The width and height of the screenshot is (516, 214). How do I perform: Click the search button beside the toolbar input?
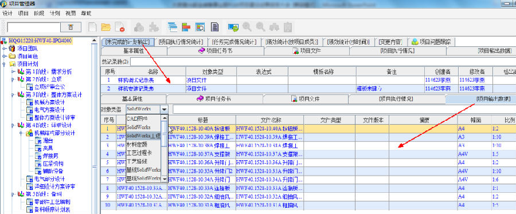pos(71,27)
